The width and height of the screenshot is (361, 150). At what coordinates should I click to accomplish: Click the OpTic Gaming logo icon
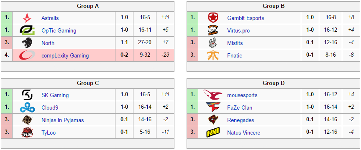coord(27,30)
